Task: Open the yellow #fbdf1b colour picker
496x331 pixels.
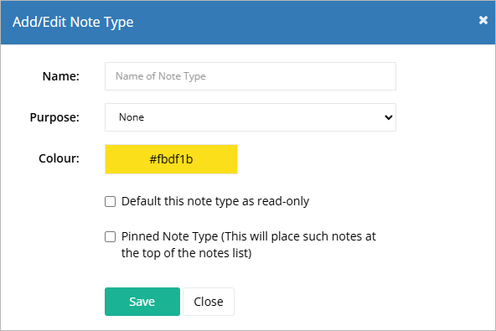Action: [x=171, y=159]
